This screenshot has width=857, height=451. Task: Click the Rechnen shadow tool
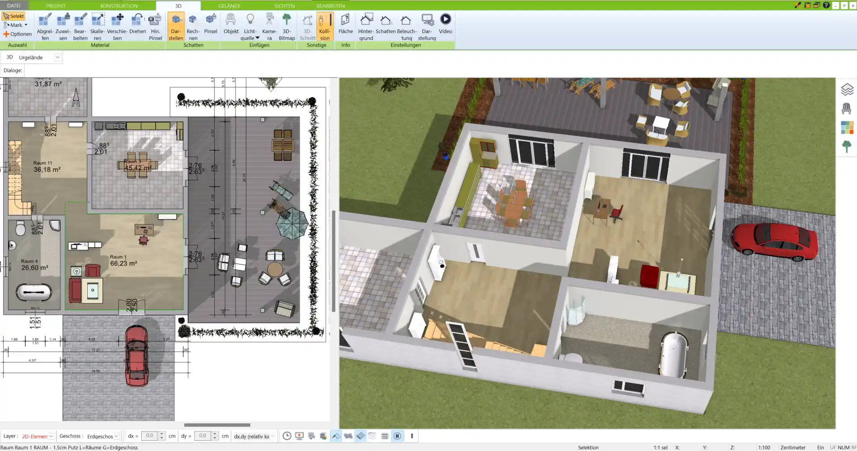point(193,27)
